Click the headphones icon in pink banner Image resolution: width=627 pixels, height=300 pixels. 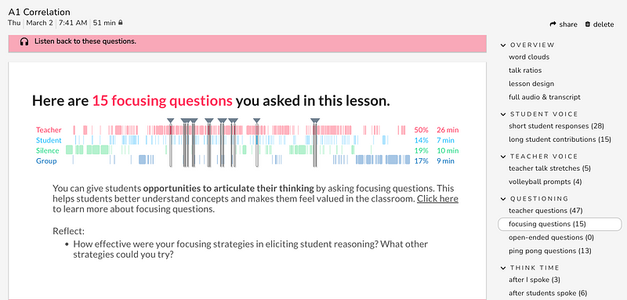[24, 42]
